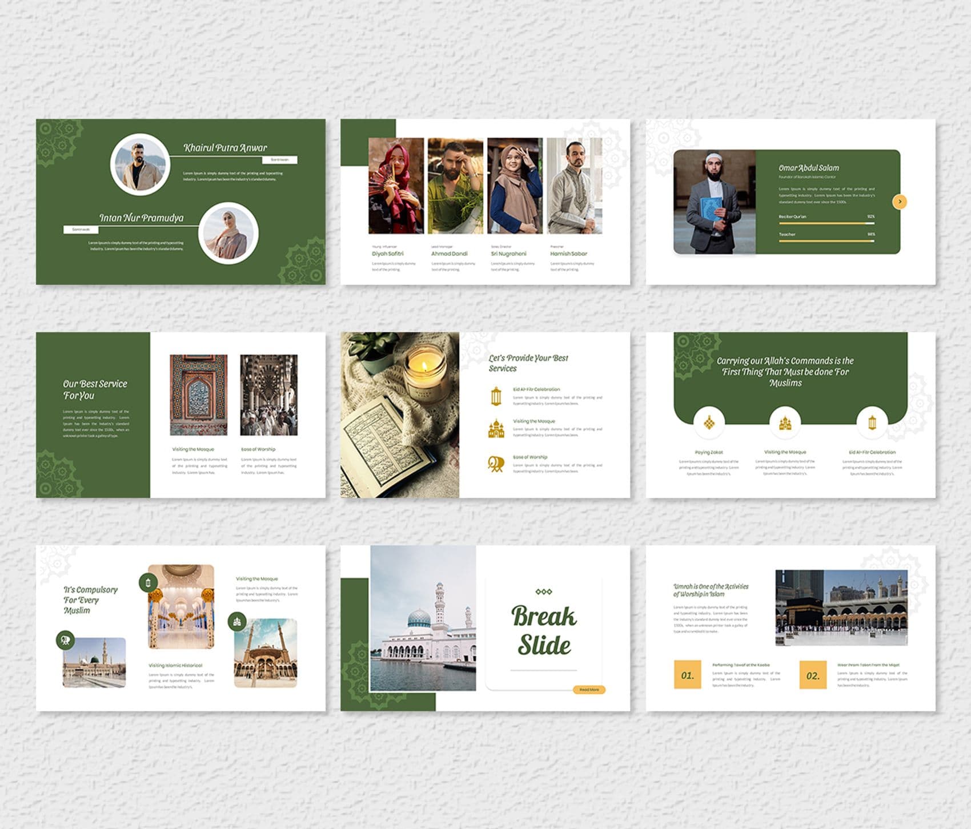The height and width of the screenshot is (829, 971).
Task: Select the drum icon next to Ease of Worship
Action: coord(496,464)
